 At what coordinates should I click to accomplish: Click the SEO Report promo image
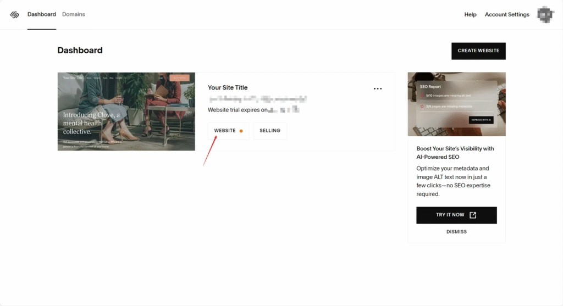[x=456, y=104]
